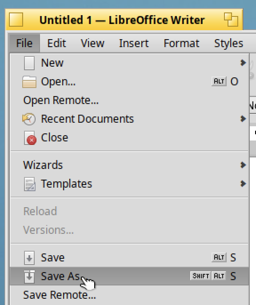Open the Insert menu
Image resolution: width=256 pixels, height=305 pixels.
pyautogui.click(x=134, y=43)
